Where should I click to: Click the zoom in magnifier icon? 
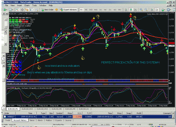[x=141, y=10]
